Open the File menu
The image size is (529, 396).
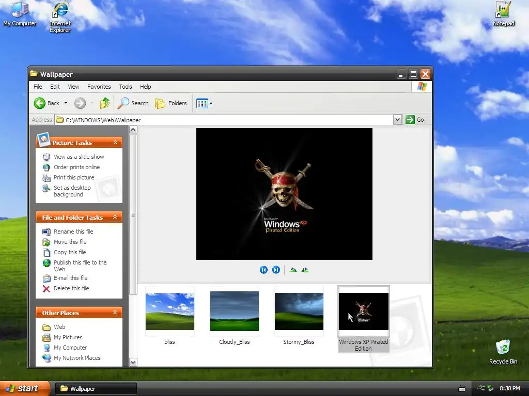38,87
